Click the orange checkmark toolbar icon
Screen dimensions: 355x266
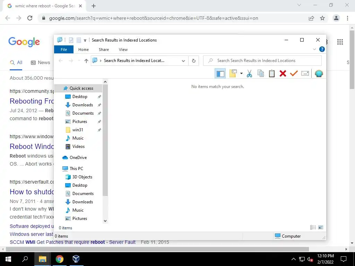pos(294,73)
